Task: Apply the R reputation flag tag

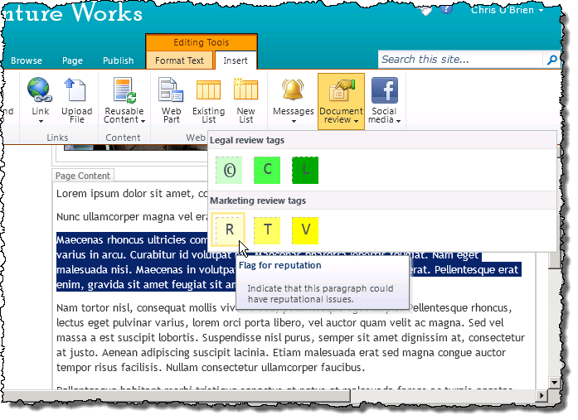Action: [229, 230]
